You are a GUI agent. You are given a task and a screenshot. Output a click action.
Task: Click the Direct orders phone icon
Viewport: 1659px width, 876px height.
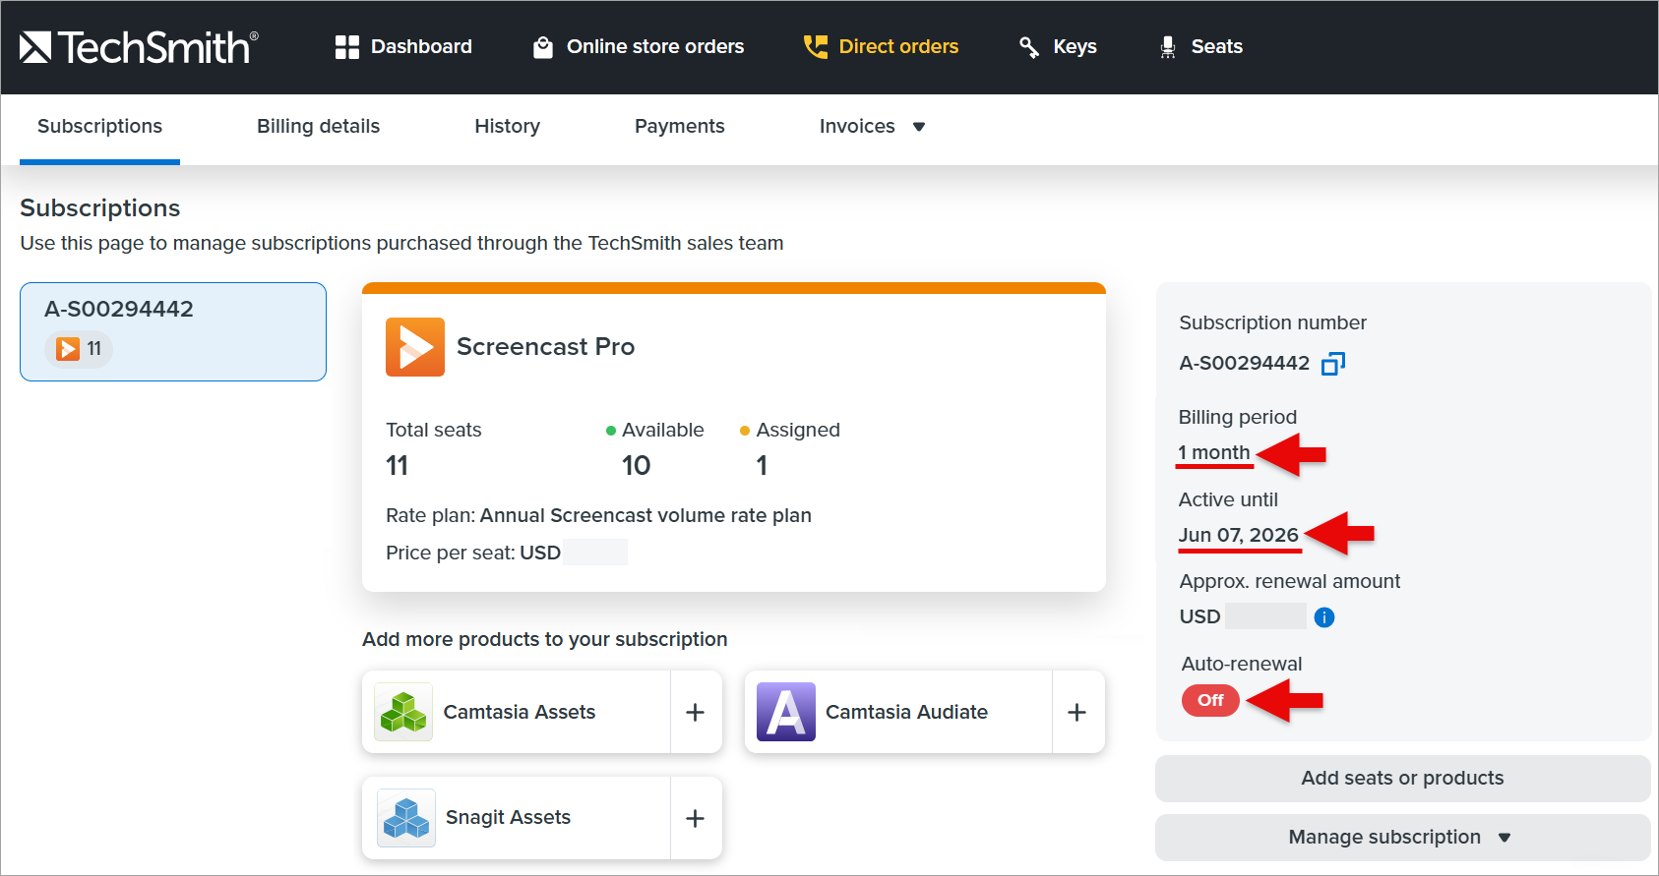[816, 47]
